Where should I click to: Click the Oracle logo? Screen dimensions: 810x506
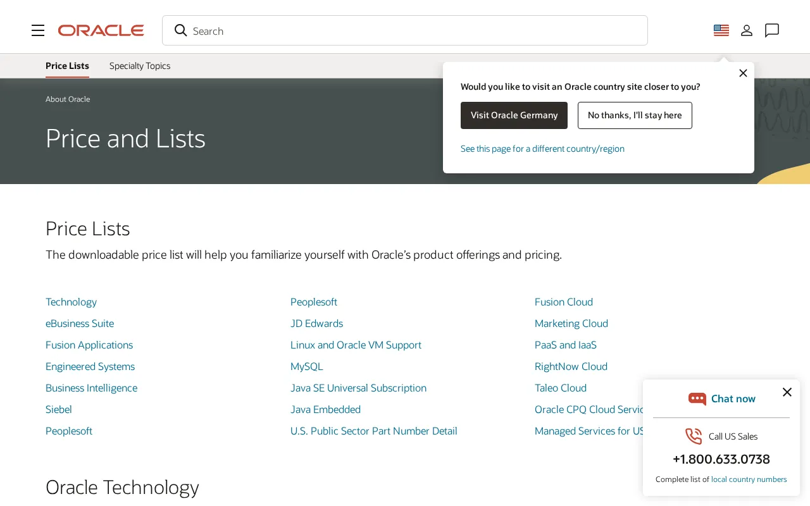coord(101,30)
